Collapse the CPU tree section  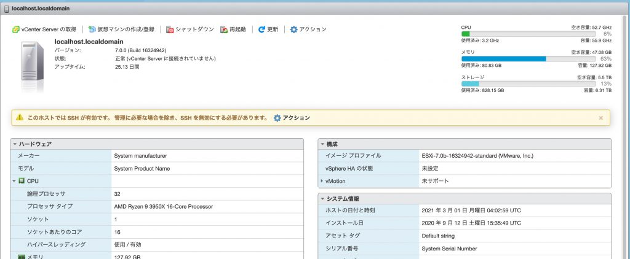pos(14,181)
